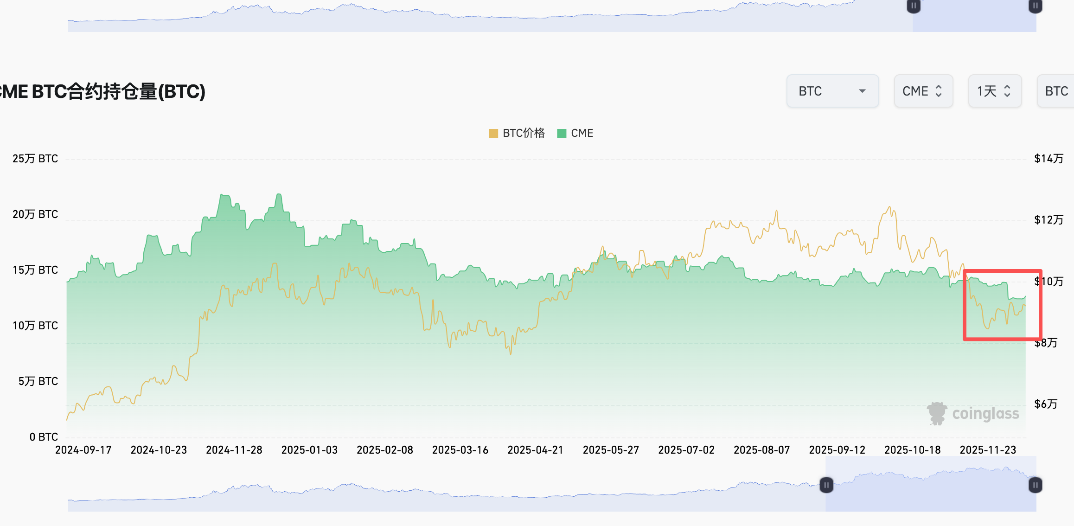The image size is (1074, 526).
Task: Click the bottom range slider right handle
Action: [1035, 485]
